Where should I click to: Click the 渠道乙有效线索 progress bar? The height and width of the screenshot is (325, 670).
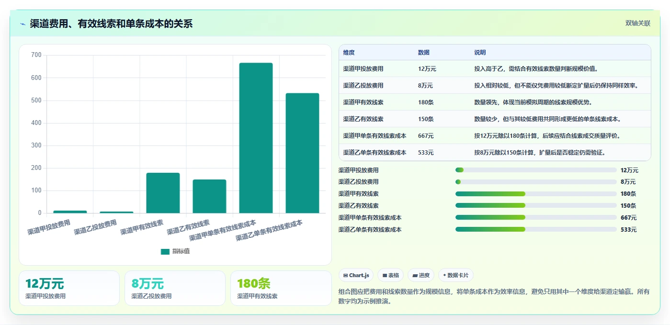point(536,206)
